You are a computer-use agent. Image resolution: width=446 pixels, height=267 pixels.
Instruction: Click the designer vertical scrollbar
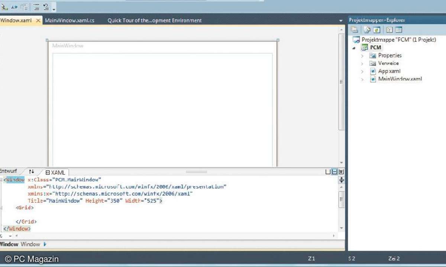click(342, 82)
